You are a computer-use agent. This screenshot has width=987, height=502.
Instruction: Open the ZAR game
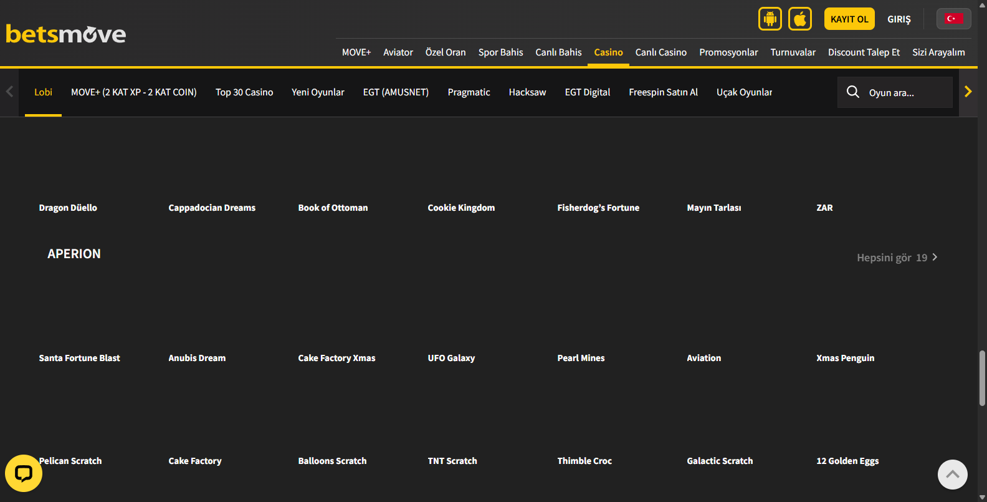tap(824, 208)
